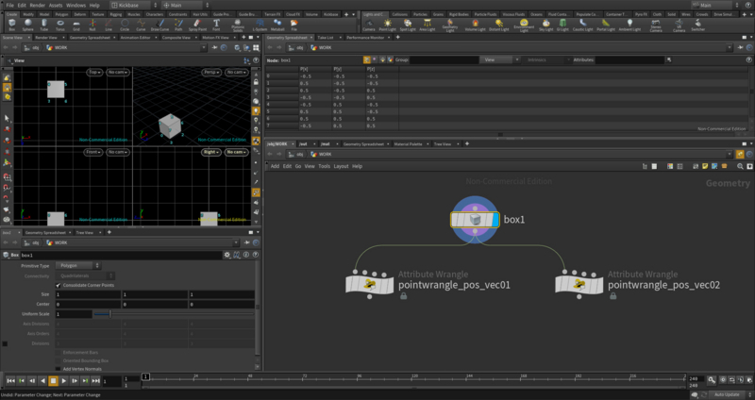
Task: Open network editor Layout menu
Action: coord(341,166)
